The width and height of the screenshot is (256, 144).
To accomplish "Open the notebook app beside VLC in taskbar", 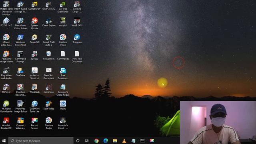I will pos(133,141).
